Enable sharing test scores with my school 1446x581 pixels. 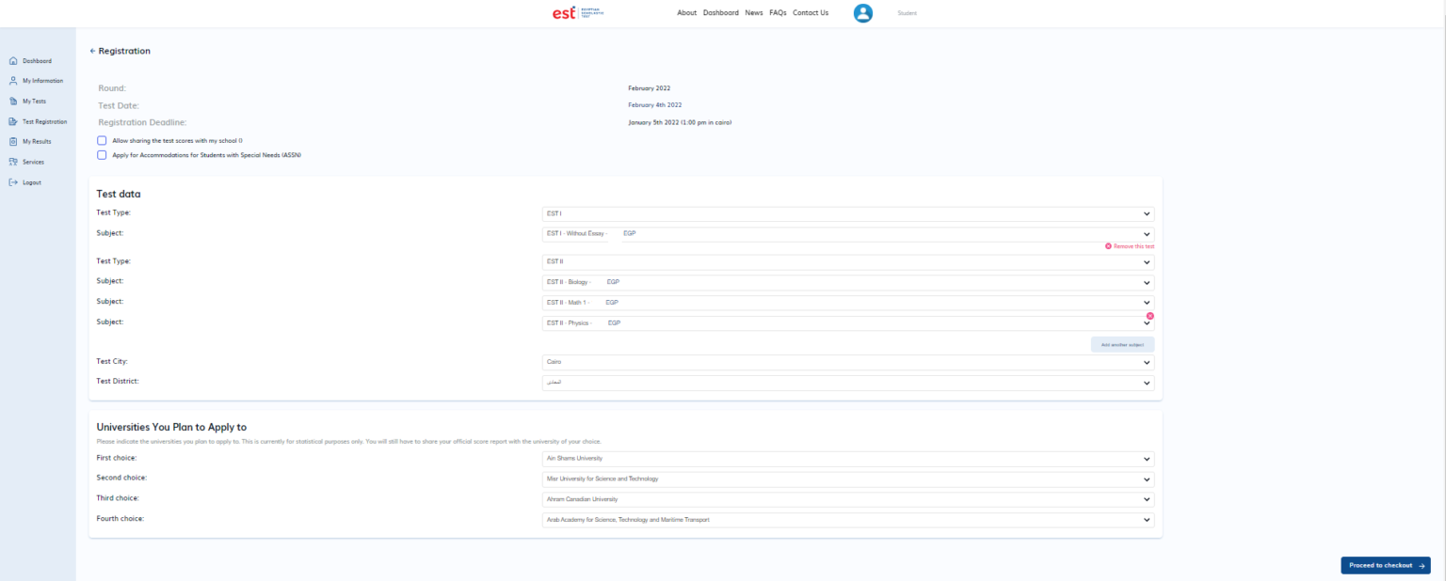[102, 140]
